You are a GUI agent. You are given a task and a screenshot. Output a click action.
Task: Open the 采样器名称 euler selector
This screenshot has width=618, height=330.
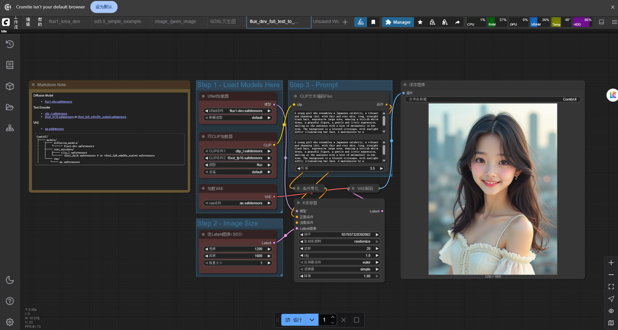pos(339,262)
